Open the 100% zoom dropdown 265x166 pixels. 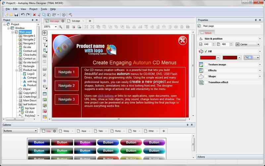click(55, 27)
